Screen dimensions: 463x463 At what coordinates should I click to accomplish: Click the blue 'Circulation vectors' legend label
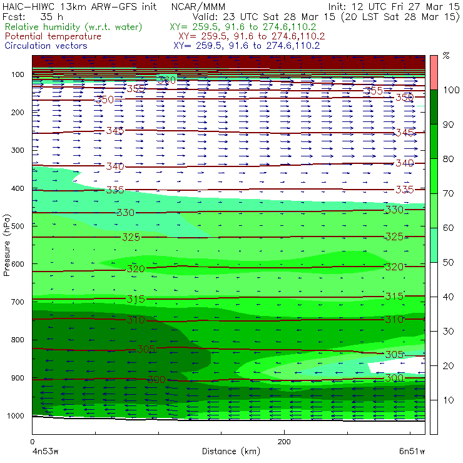pos(46,46)
